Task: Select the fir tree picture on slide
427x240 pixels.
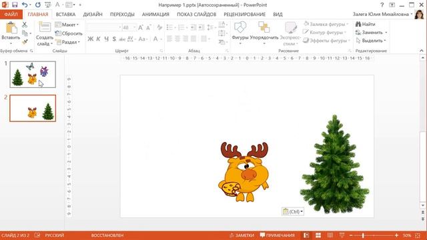Action: coord(334,164)
